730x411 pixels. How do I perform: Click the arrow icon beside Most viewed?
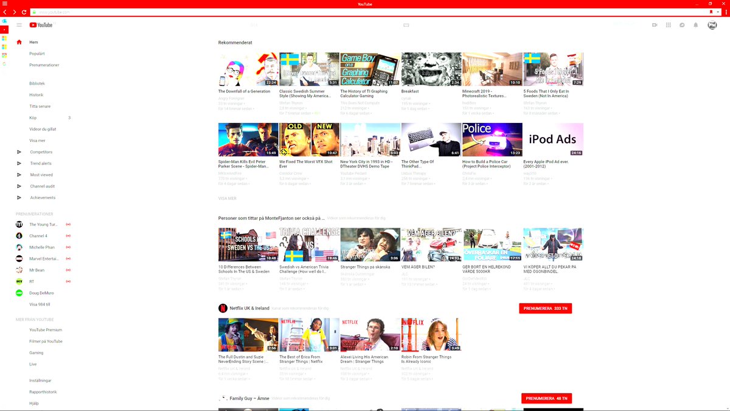click(x=19, y=175)
